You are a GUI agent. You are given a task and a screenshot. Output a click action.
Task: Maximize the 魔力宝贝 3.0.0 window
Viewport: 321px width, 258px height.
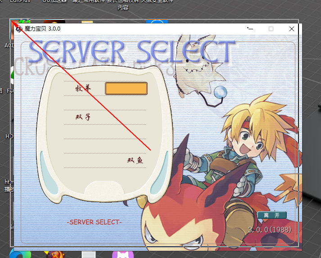coord(271,29)
